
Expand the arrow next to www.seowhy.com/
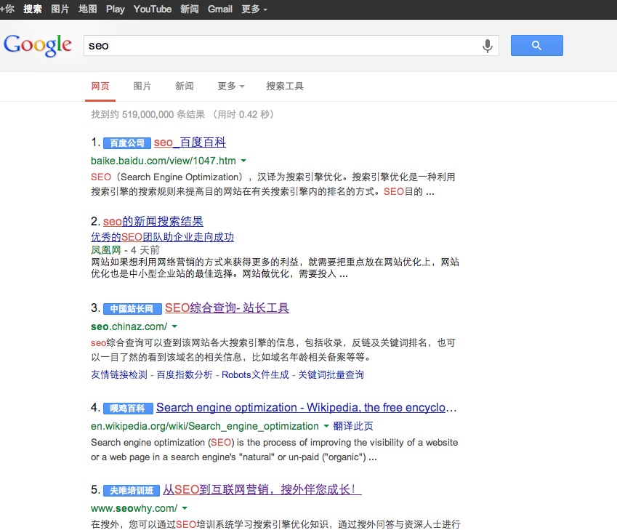185,508
